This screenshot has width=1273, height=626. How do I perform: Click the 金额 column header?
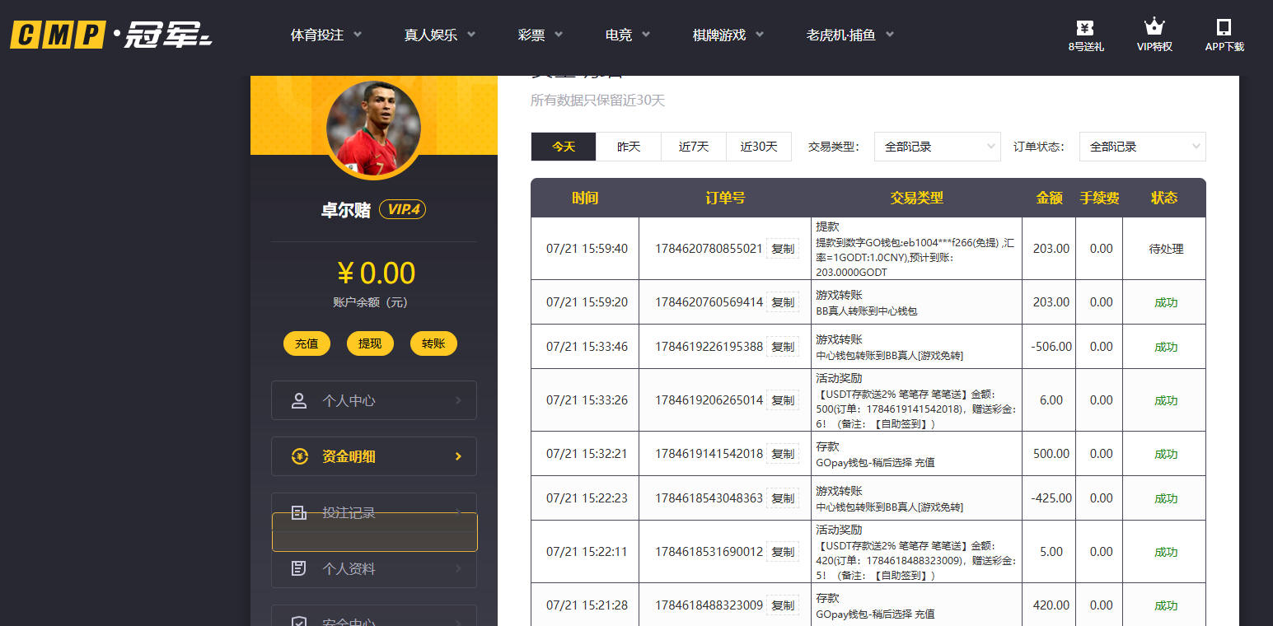tap(1050, 198)
